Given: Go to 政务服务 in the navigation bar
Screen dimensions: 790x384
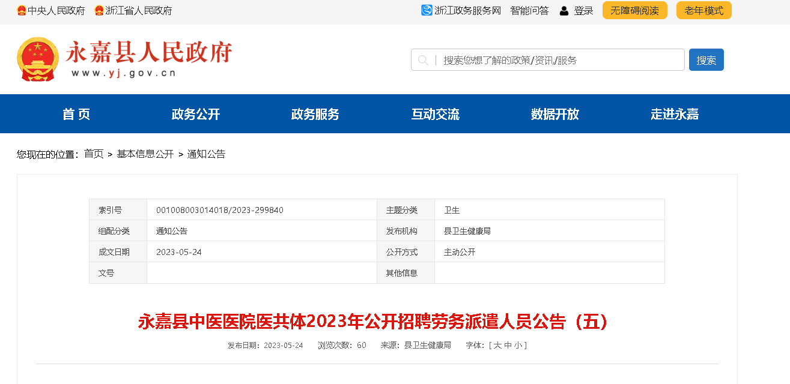Looking at the screenshot, I should (315, 114).
